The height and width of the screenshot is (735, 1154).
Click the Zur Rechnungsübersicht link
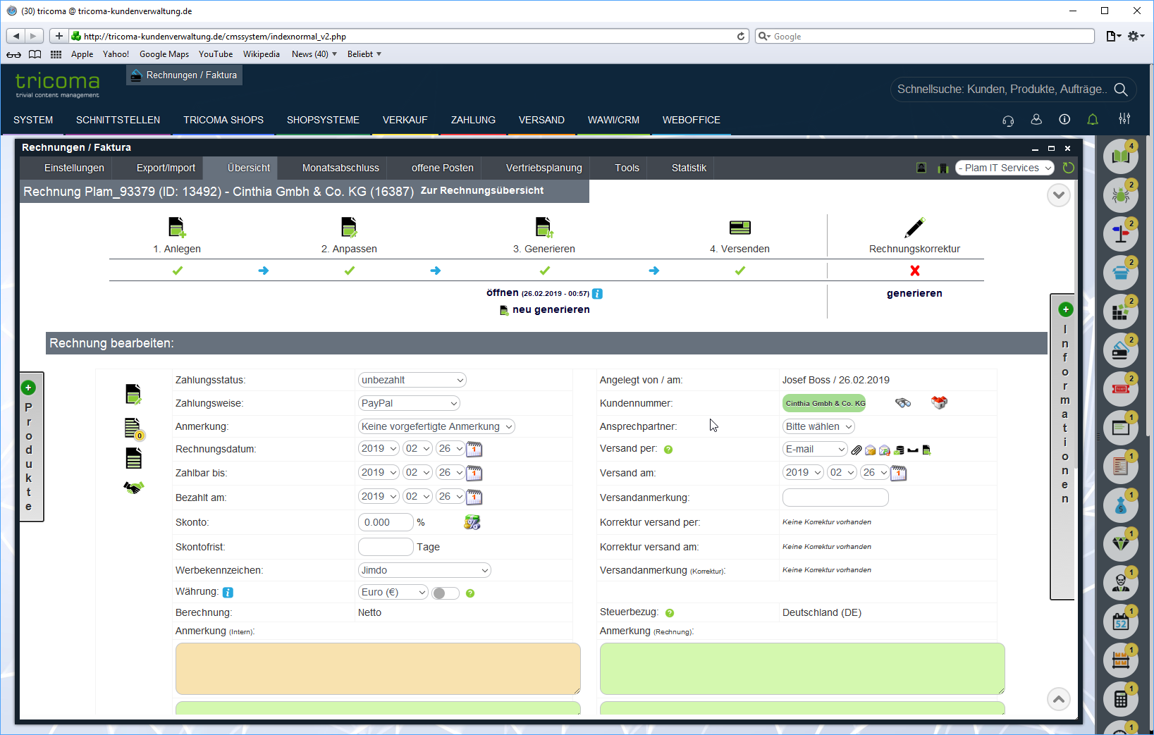pyautogui.click(x=481, y=190)
